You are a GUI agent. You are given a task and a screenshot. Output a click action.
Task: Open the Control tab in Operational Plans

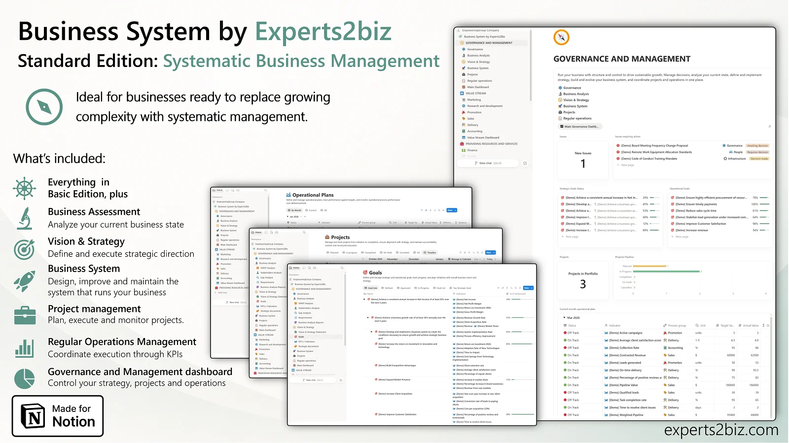(x=311, y=210)
